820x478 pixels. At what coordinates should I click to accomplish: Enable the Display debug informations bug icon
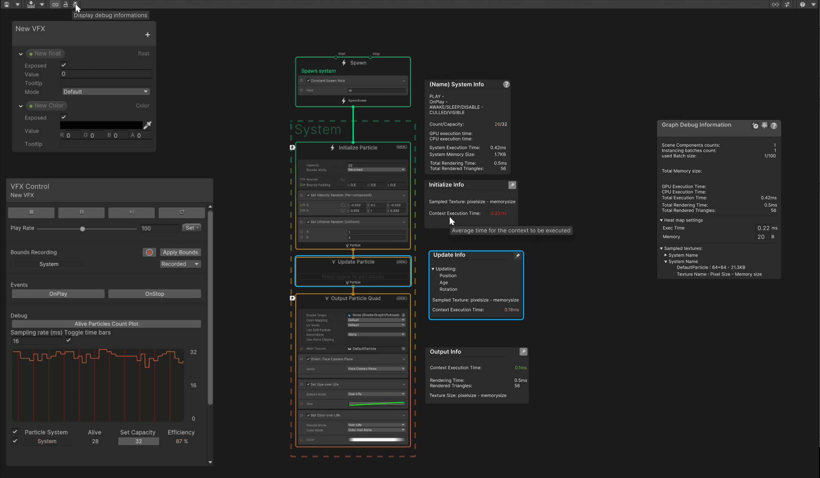click(76, 4)
